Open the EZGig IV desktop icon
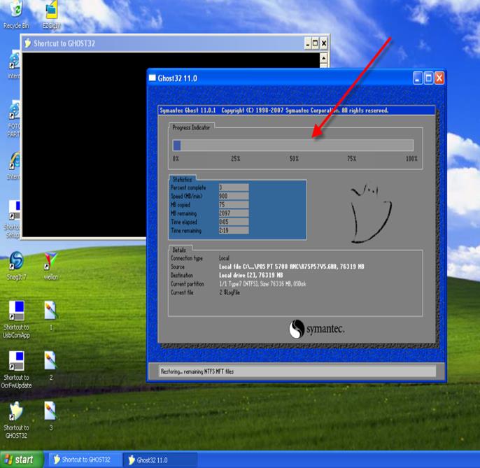This screenshot has width=480, height=468. [51, 14]
